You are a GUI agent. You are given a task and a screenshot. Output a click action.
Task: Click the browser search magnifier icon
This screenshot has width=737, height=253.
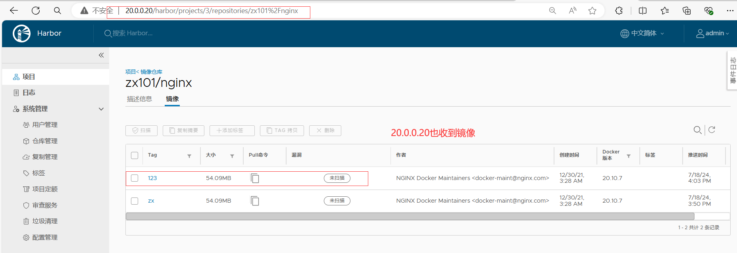coord(58,11)
